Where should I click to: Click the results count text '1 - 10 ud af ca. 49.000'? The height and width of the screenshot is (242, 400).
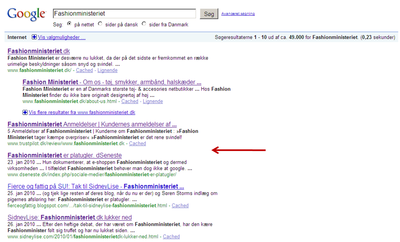[279, 37]
